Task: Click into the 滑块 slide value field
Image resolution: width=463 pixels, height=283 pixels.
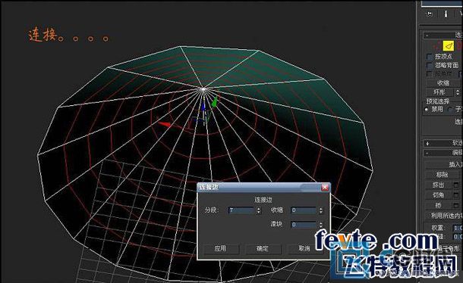Action: point(304,225)
